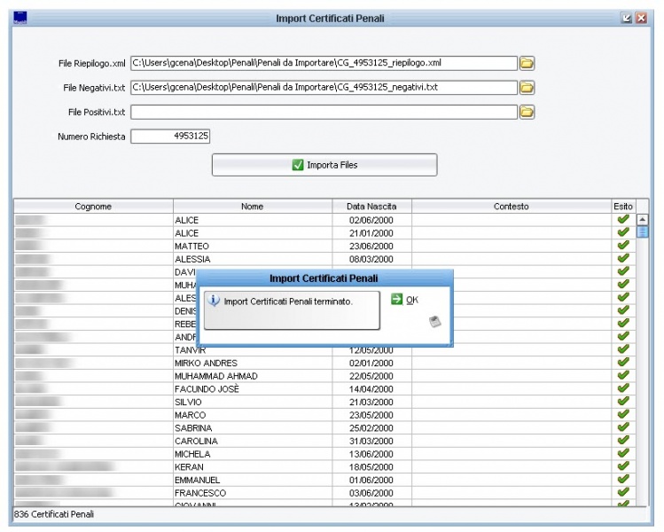This screenshot has height=532, width=664.
Task: Click the Contesto column header
Action: [x=511, y=207]
